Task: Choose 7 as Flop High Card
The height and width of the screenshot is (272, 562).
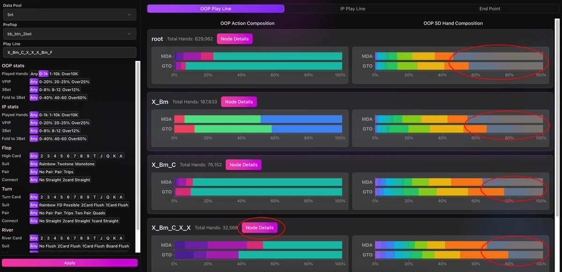Action: tap(75, 156)
